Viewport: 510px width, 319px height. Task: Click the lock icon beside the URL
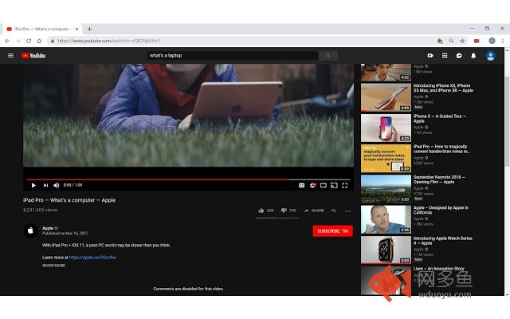click(52, 41)
